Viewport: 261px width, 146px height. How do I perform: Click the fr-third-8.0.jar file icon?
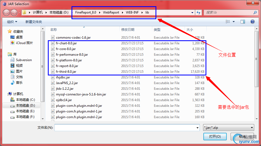pyautogui.click(x=53, y=71)
